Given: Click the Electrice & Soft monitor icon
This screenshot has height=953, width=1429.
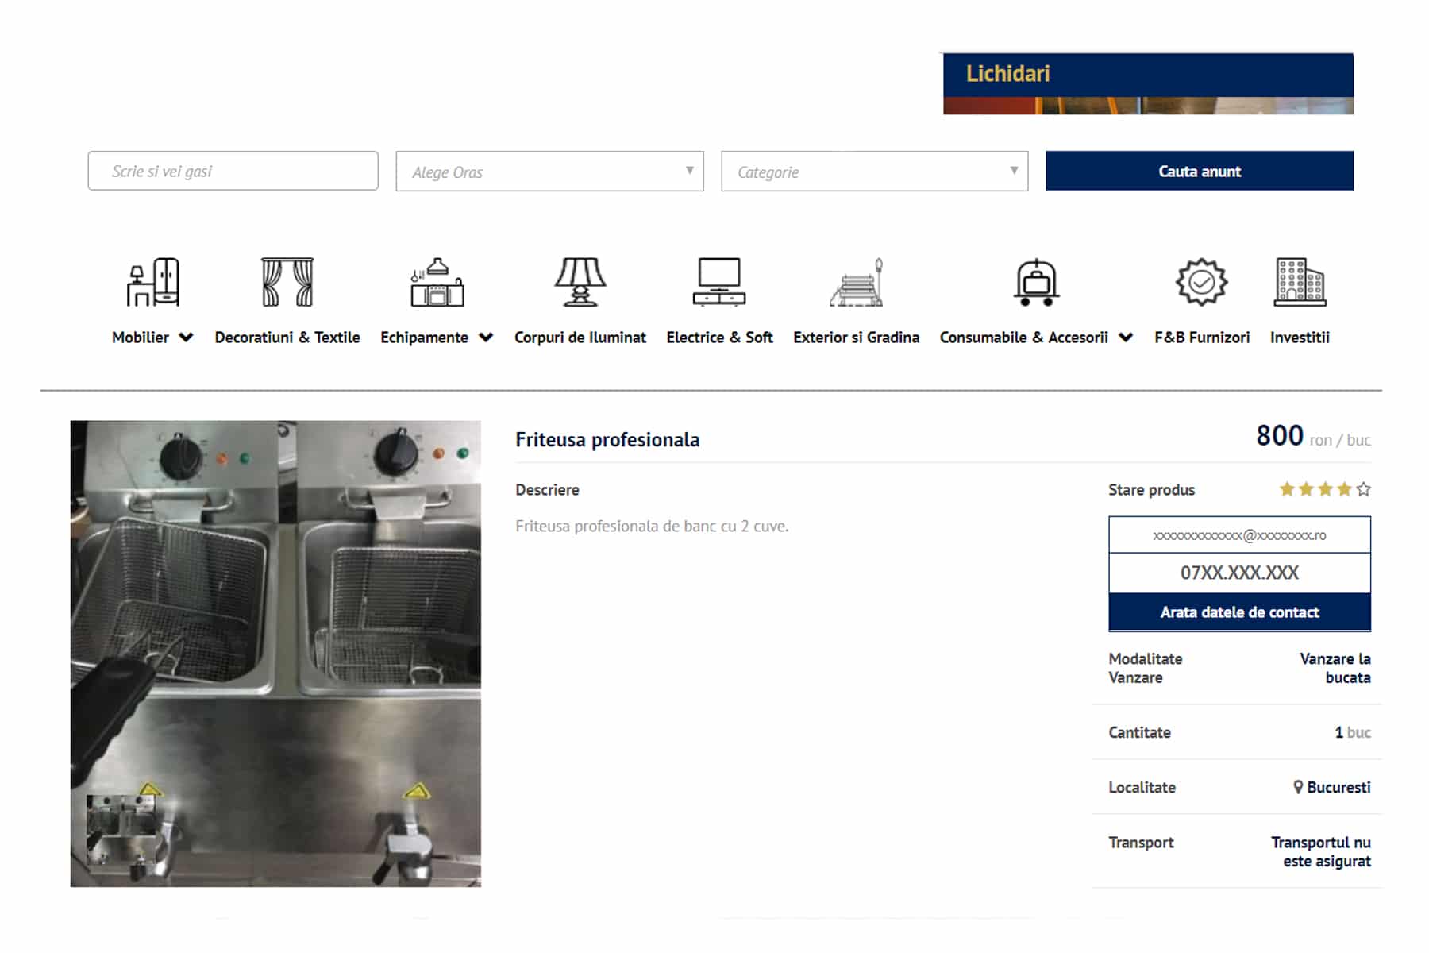Looking at the screenshot, I should (x=719, y=282).
